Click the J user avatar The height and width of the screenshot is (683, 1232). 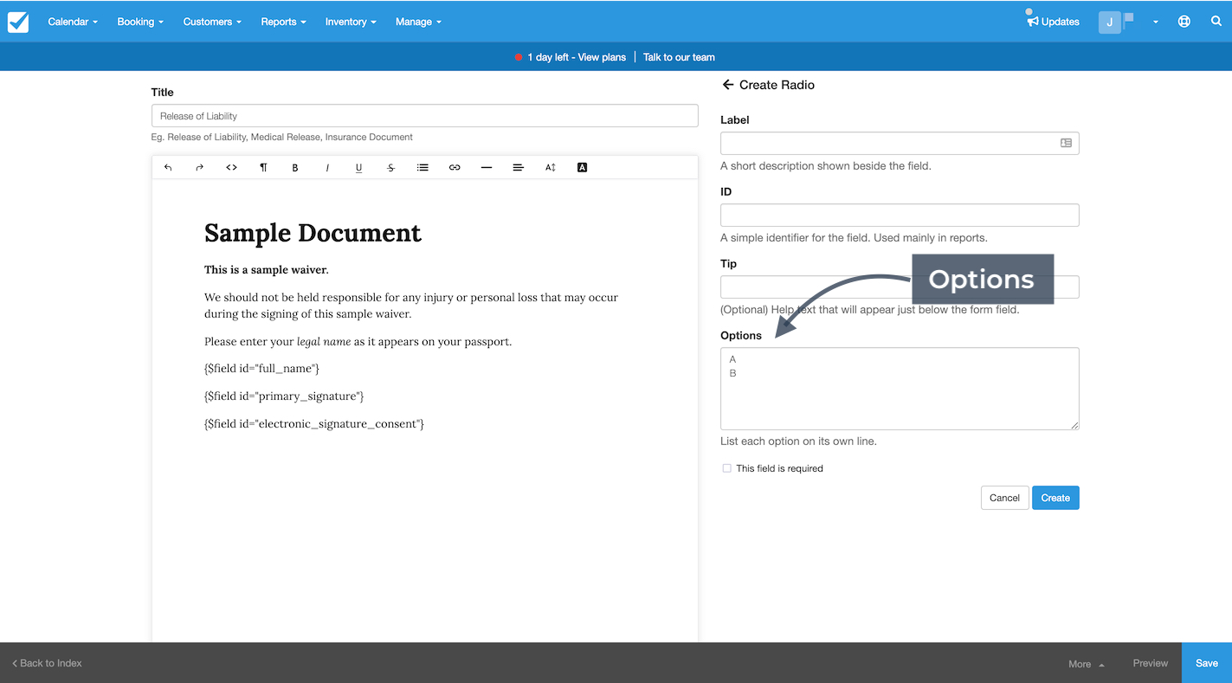tap(1110, 22)
